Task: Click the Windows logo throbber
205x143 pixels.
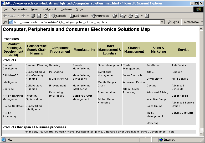Action: [x=198, y=9]
